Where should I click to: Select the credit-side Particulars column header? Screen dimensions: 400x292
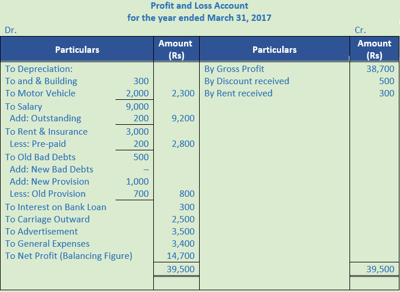275,50
